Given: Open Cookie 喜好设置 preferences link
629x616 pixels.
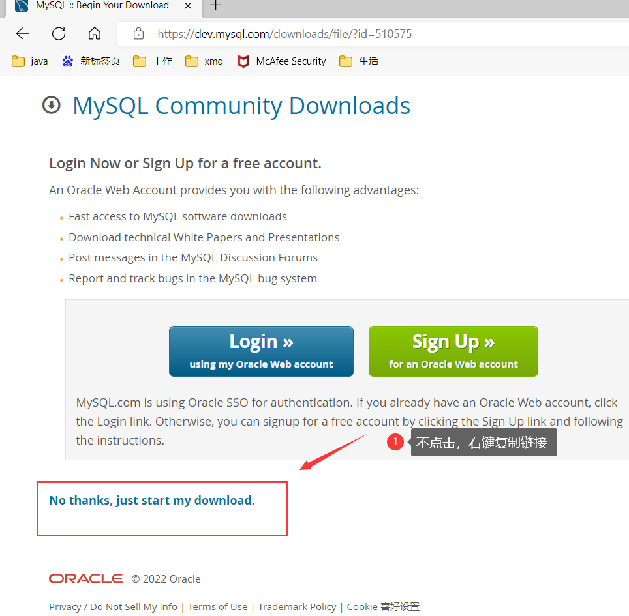Looking at the screenshot, I should (x=383, y=607).
